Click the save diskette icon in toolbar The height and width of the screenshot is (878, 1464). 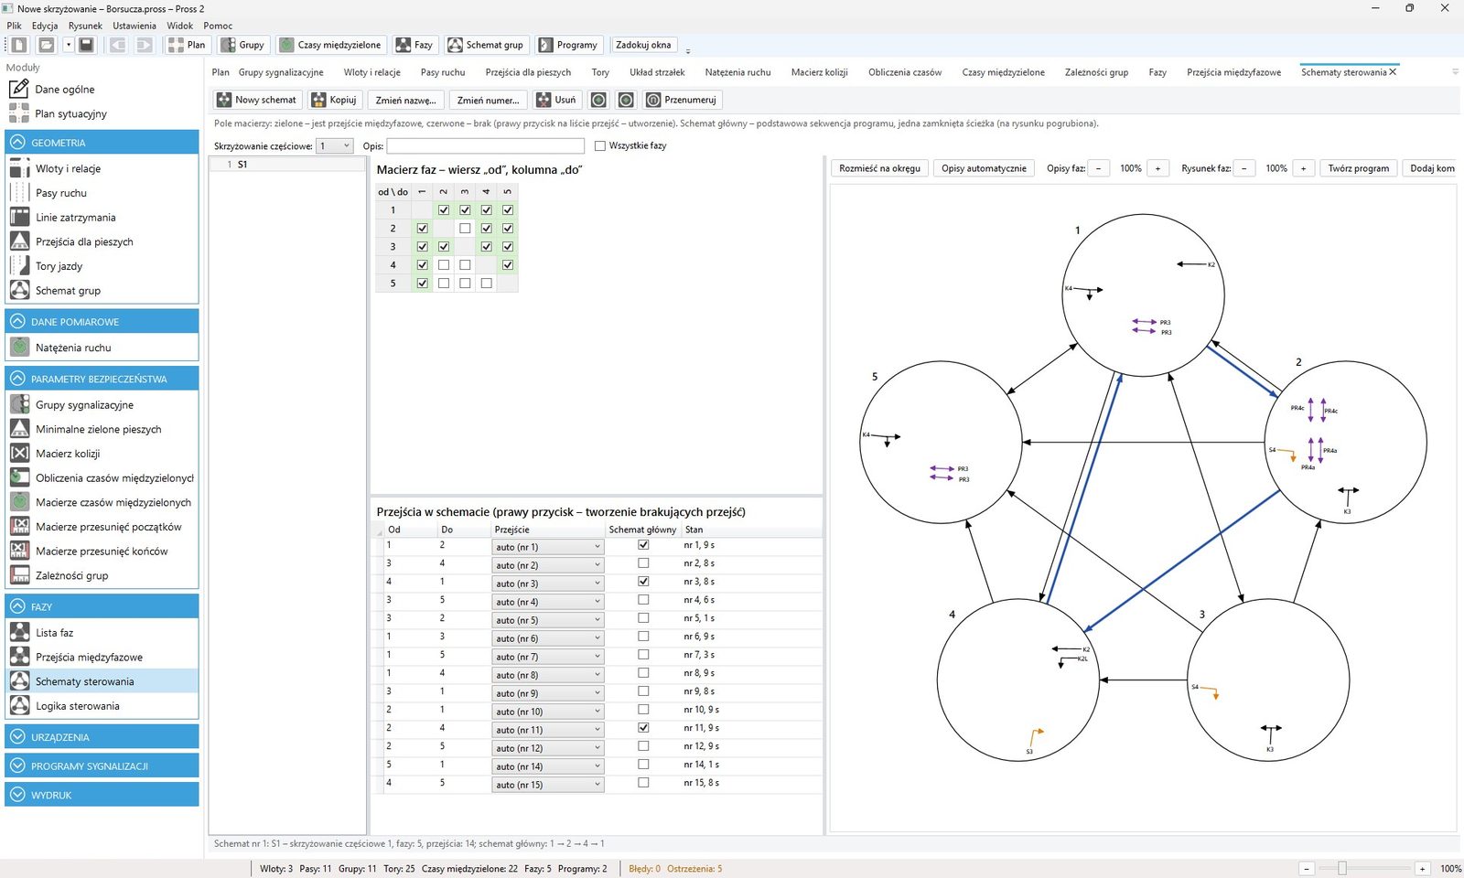coord(86,45)
